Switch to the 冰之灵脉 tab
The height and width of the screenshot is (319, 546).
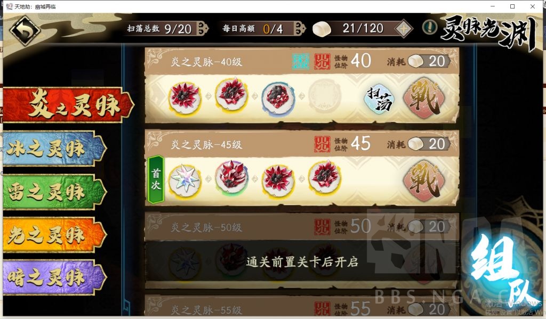(54, 149)
